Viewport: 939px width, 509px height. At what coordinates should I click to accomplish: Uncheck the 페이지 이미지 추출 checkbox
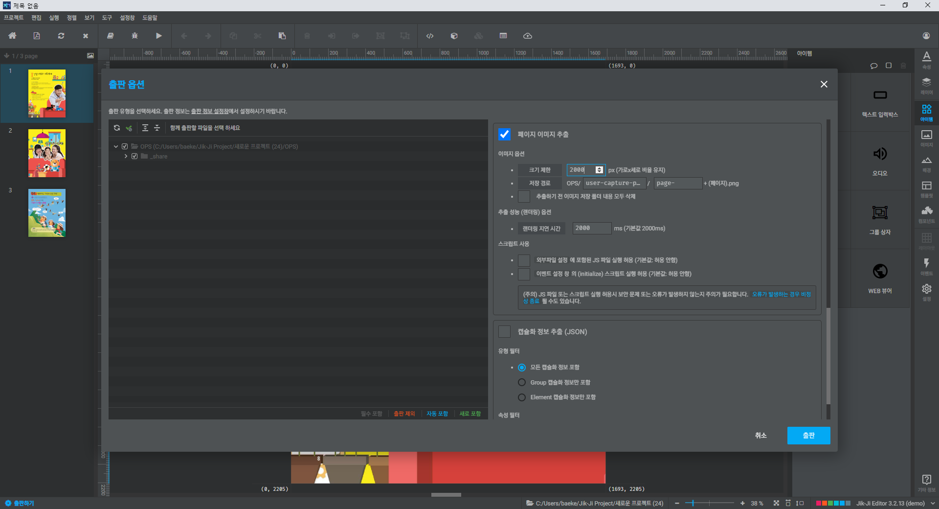(x=504, y=134)
